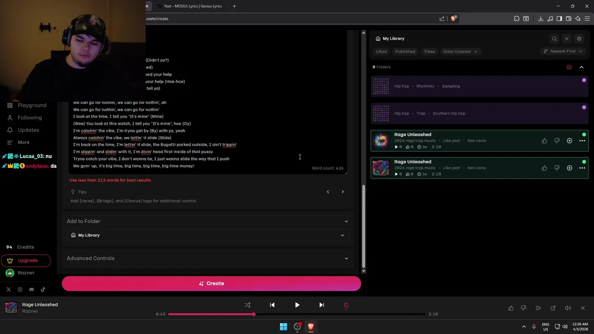
Task: Select the Hip hop Rhythmic Sampling item
Action: (x=479, y=86)
